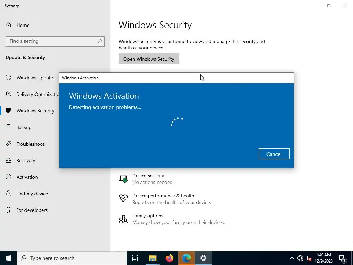The width and height of the screenshot is (353, 265).
Task: Click 'Manage how your family uses their devices.'
Action: [x=179, y=222]
